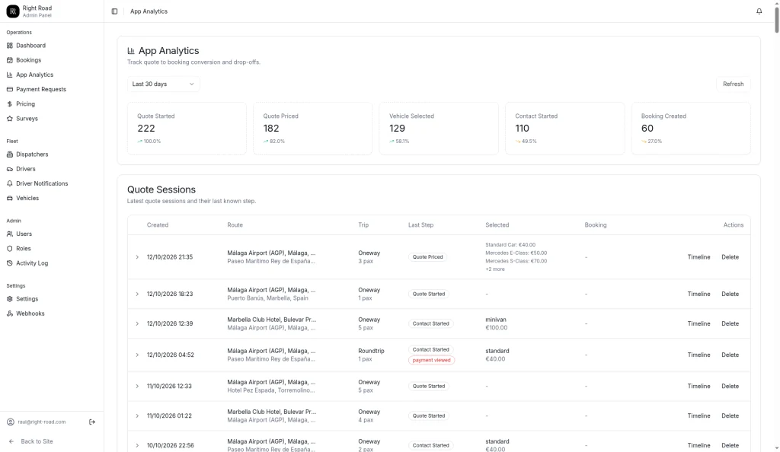Delete the 12/10/2026 18:23 session
The width and height of the screenshot is (780, 452).
point(730,294)
